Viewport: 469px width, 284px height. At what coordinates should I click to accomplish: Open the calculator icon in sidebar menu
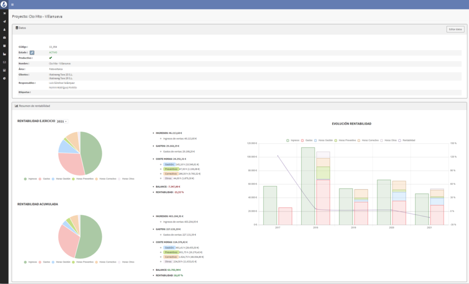pyautogui.click(x=4, y=70)
